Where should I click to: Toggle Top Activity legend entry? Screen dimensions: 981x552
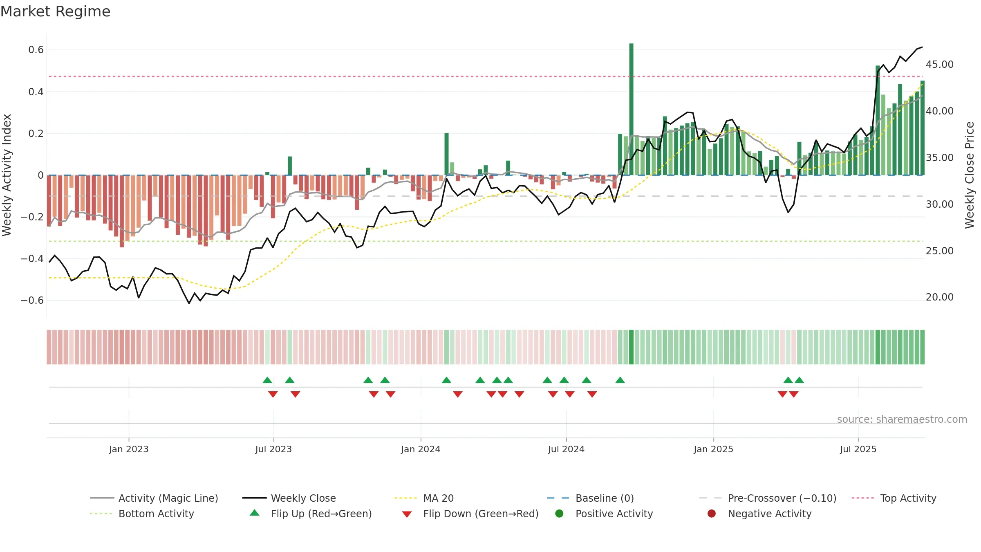click(x=894, y=498)
